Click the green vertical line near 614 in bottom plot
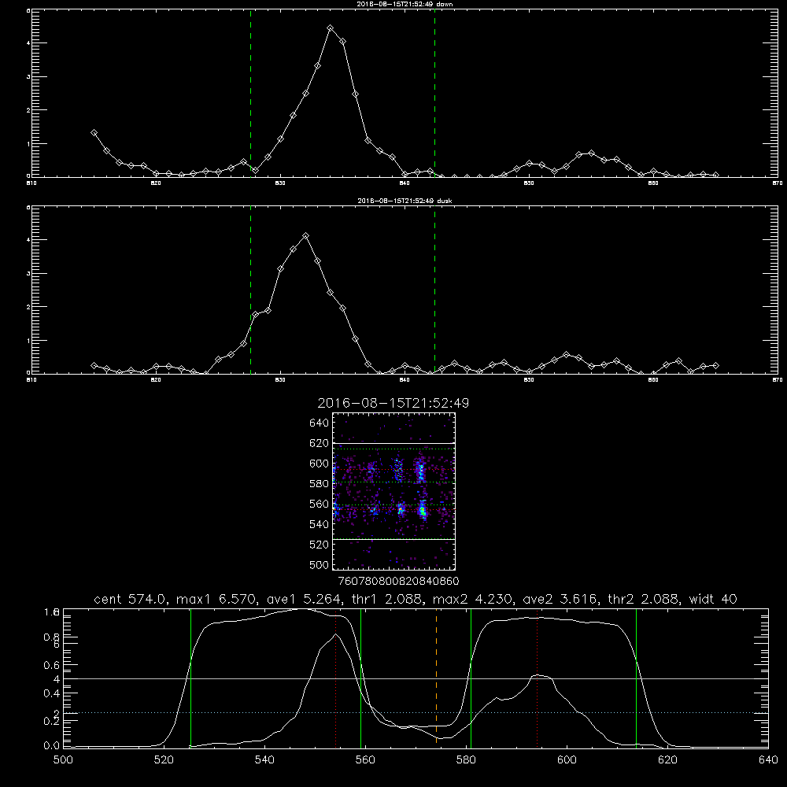This screenshot has height=787, width=787. [636, 678]
